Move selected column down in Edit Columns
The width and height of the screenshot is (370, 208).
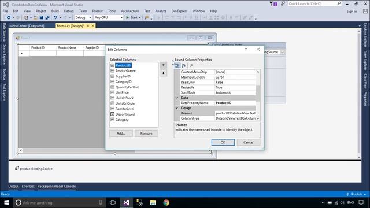(163, 73)
